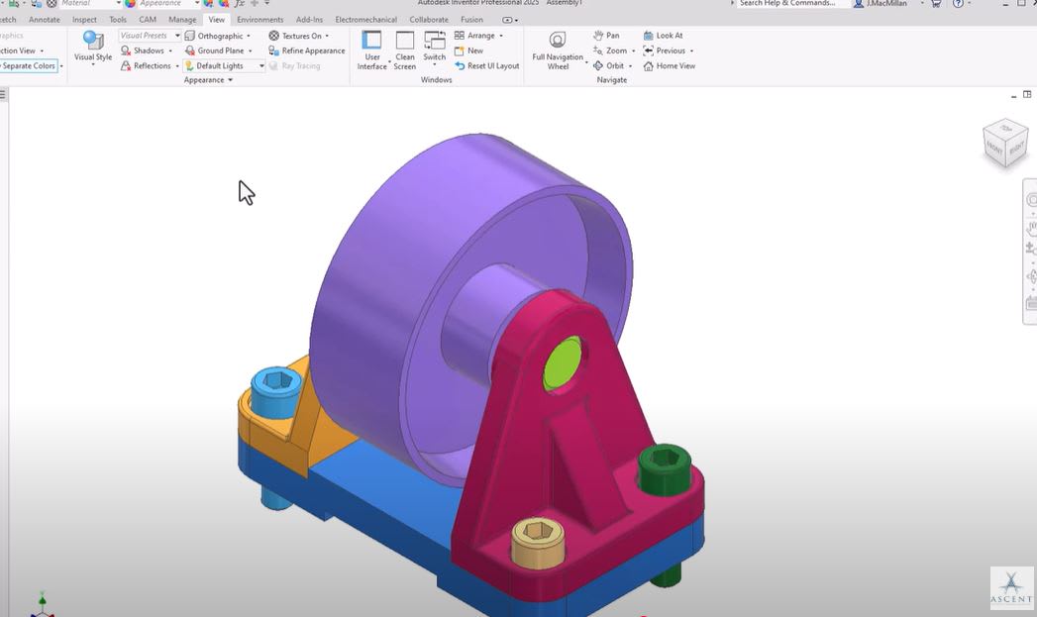
Task: Toggle Reflections display
Action: pos(146,66)
